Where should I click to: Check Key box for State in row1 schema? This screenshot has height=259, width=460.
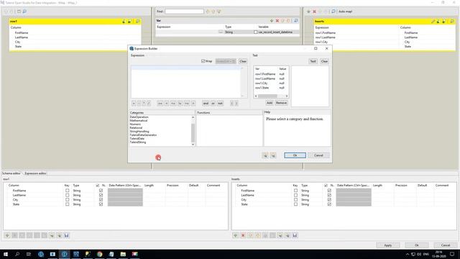pyautogui.click(x=67, y=204)
